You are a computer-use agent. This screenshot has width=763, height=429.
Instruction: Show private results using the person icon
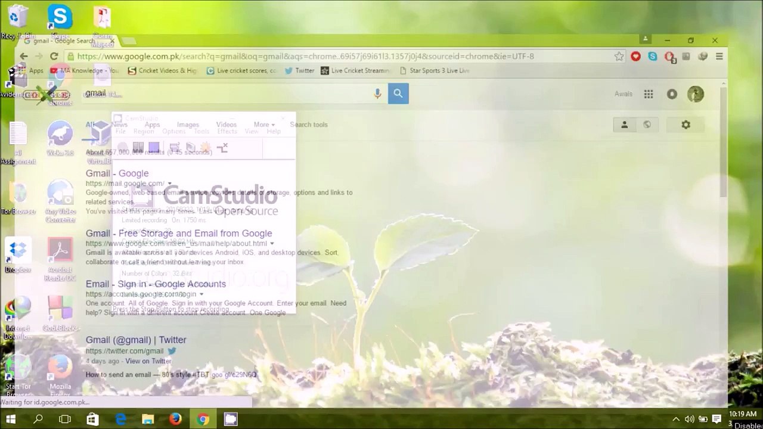click(x=625, y=125)
